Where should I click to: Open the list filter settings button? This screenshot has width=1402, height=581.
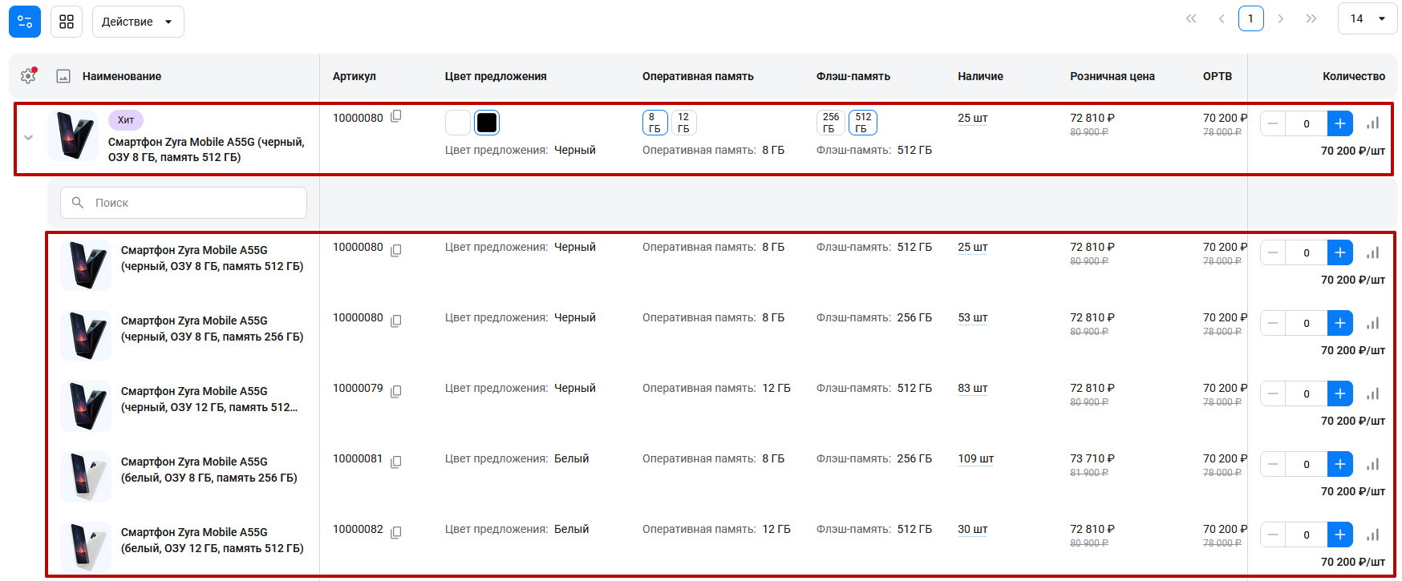coord(25,22)
